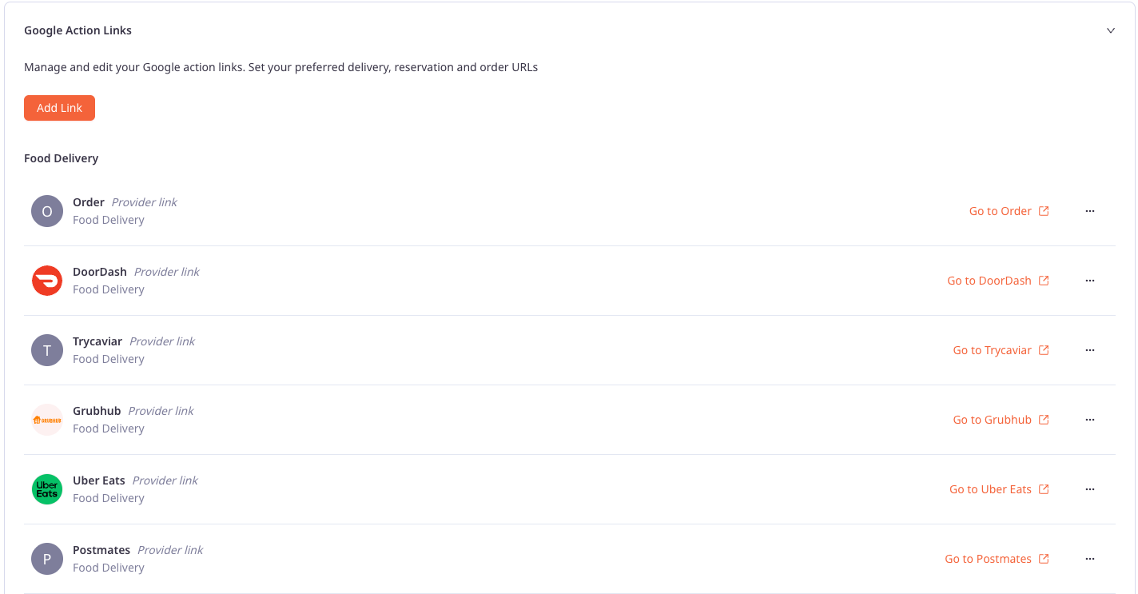The height and width of the screenshot is (594, 1138).
Task: Click external link icon beside Go to Postmates
Action: 1044,559
